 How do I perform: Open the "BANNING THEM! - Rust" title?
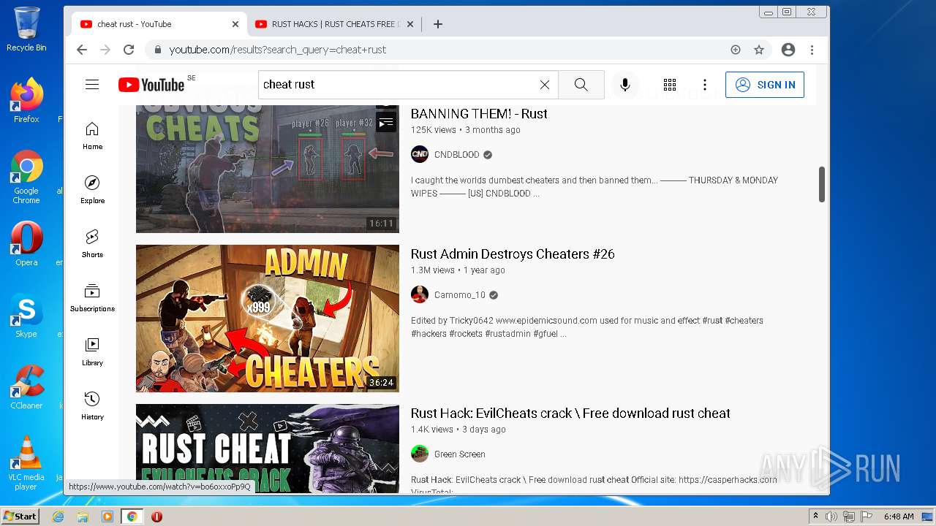479,114
